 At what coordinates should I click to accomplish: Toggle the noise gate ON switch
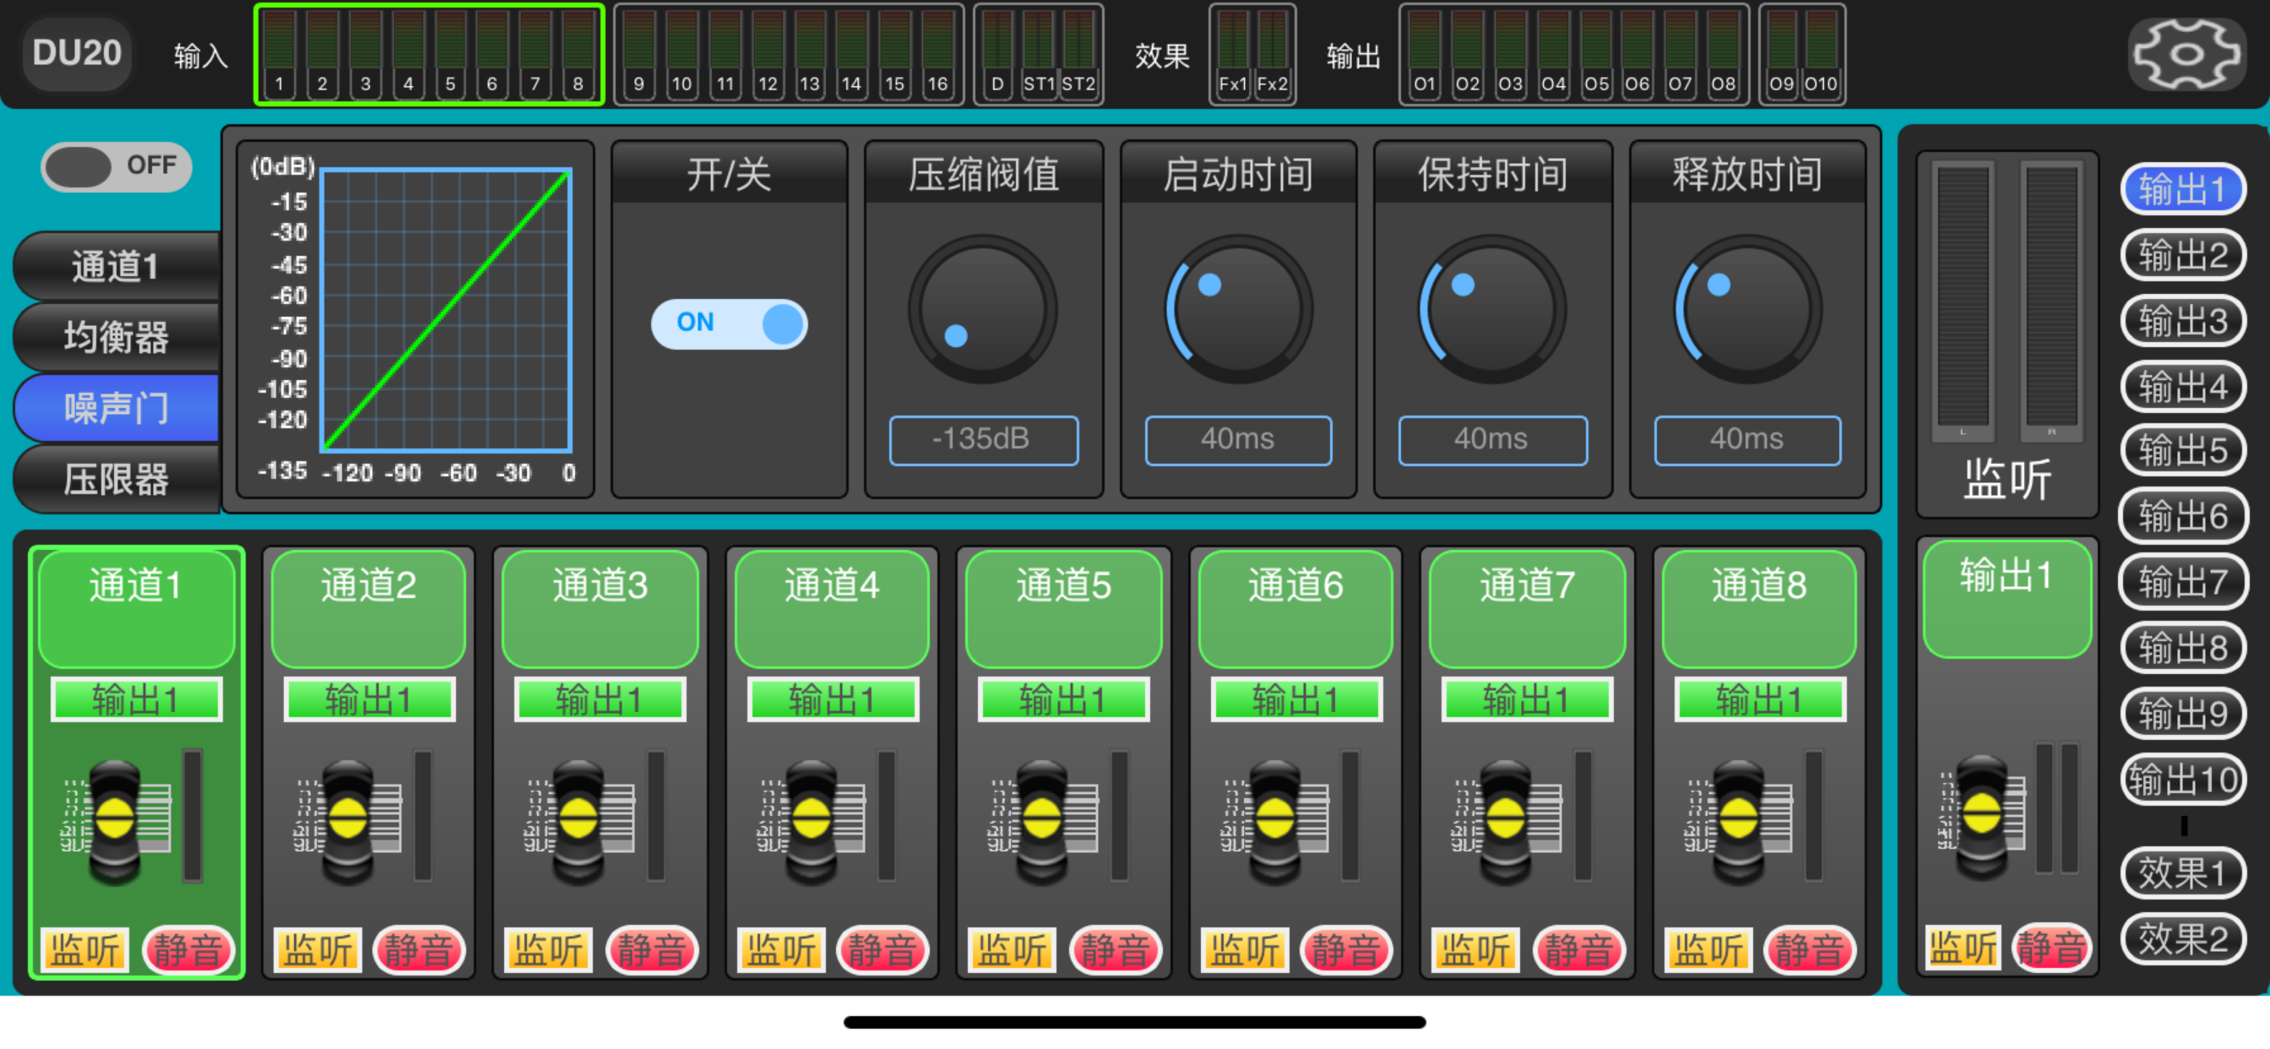[x=729, y=323]
